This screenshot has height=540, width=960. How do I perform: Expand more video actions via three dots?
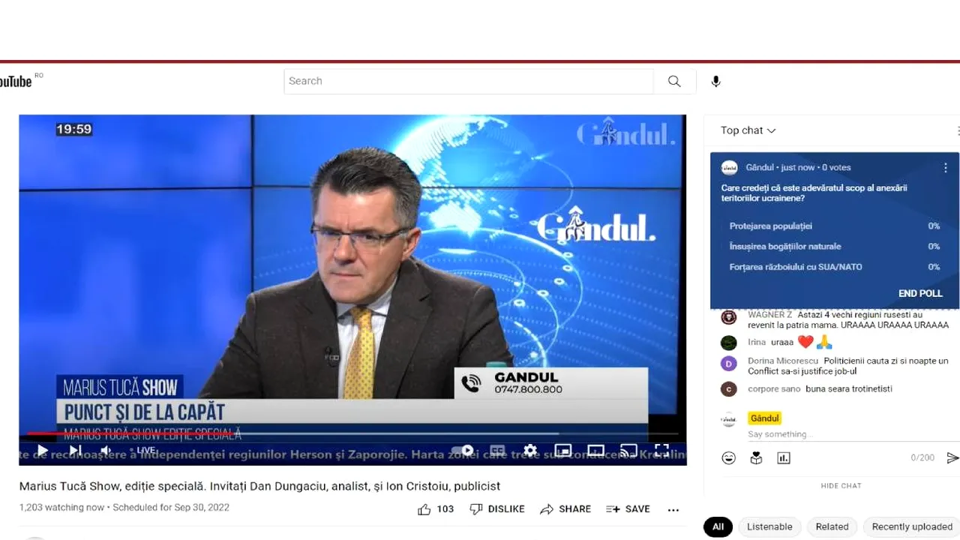pyautogui.click(x=673, y=509)
